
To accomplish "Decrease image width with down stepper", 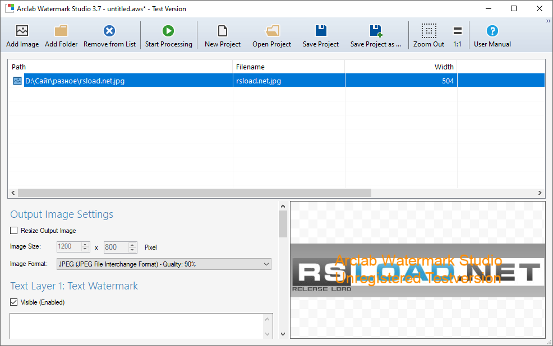I will tap(85, 250).
